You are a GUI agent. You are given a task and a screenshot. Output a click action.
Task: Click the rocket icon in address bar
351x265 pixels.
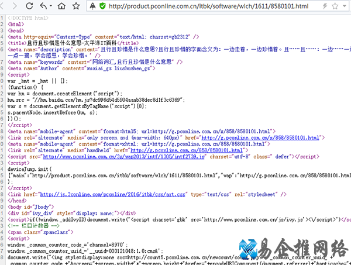[x=92, y=6]
